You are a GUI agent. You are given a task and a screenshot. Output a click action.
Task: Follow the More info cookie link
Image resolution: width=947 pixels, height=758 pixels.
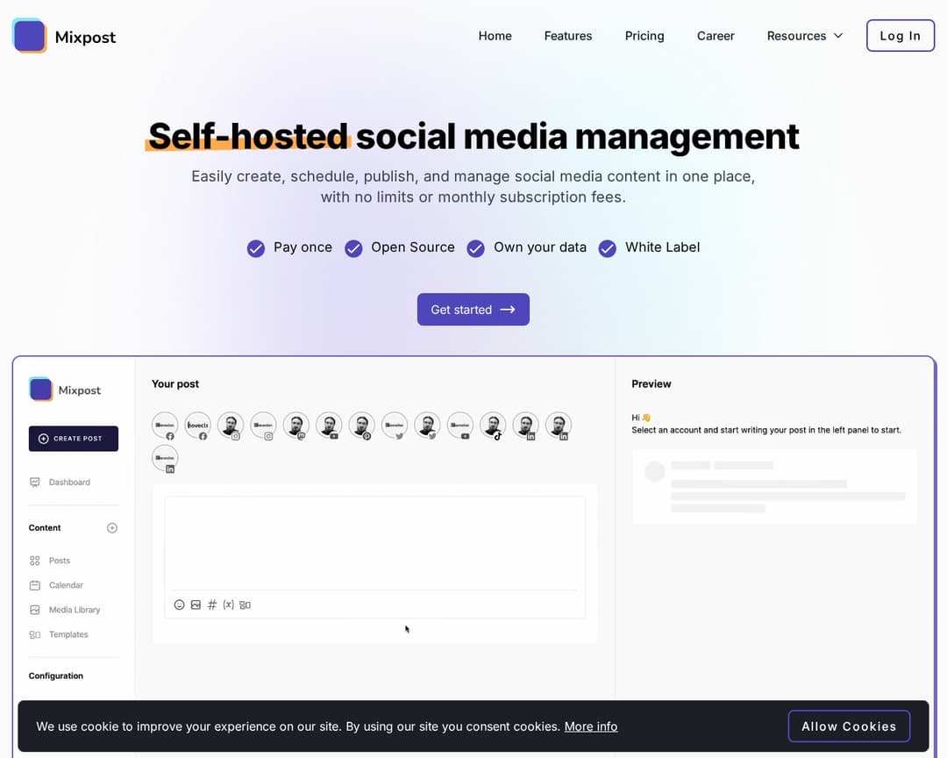[x=590, y=726]
